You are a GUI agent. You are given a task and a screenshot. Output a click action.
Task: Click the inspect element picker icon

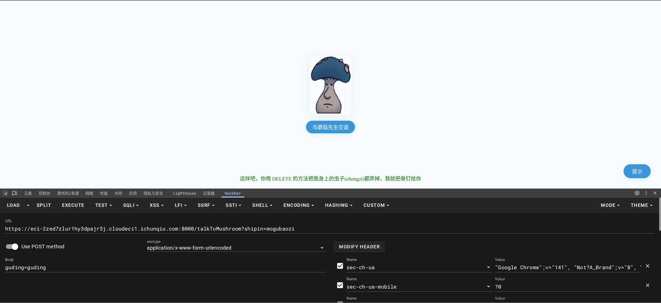pos(5,193)
